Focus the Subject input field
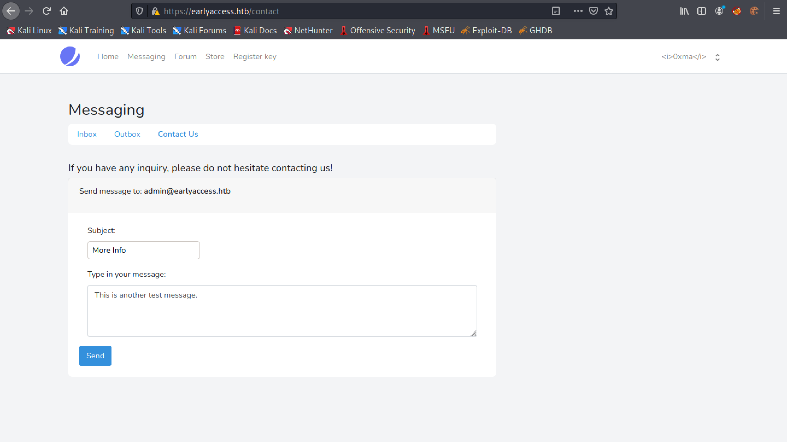Screen dimensions: 787x442 click(x=143, y=250)
